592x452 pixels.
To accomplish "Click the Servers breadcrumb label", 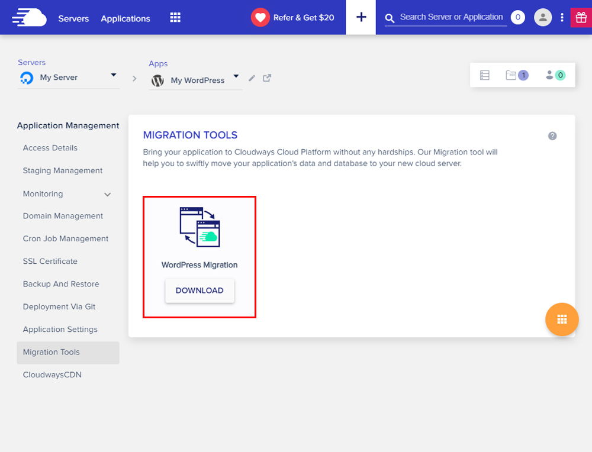I will tap(32, 62).
